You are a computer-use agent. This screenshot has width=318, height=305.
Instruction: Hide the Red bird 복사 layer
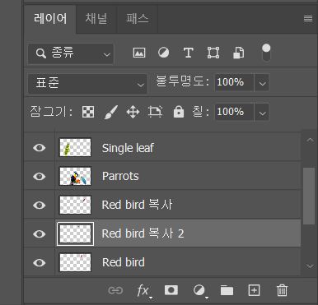click(40, 205)
